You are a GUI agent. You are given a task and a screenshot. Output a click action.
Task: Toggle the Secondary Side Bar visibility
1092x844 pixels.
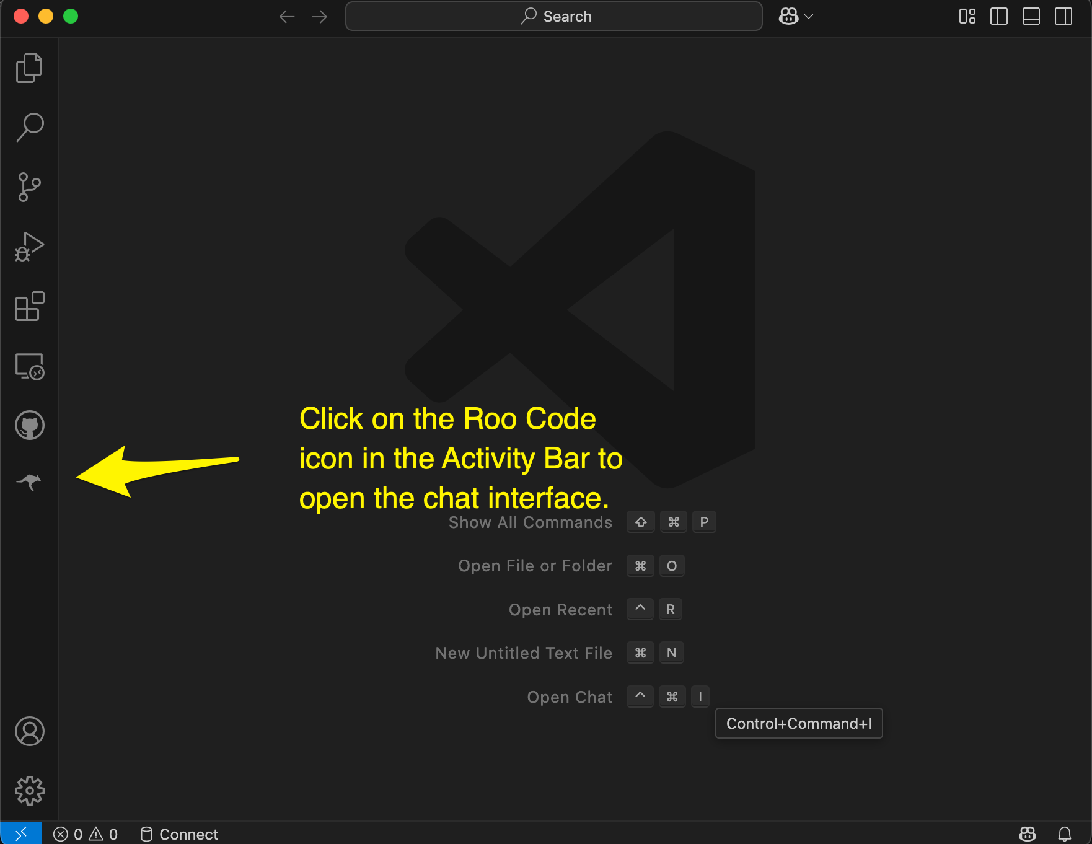(x=1063, y=16)
